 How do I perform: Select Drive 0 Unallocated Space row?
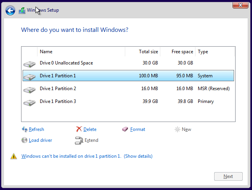click(x=128, y=63)
